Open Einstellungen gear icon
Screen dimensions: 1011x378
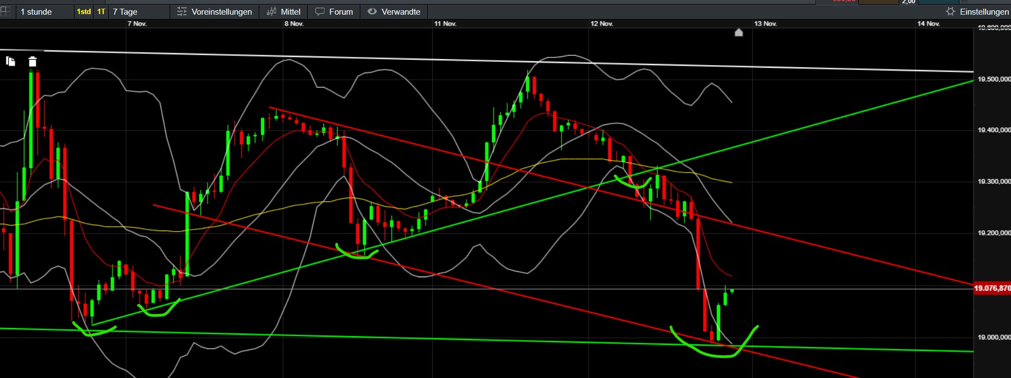click(950, 11)
